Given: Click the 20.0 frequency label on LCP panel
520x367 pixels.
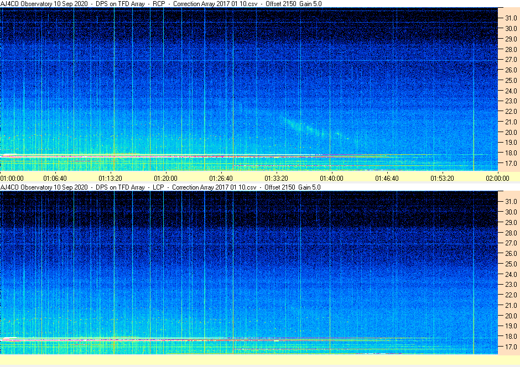Looking at the screenshot, I should [511, 316].
